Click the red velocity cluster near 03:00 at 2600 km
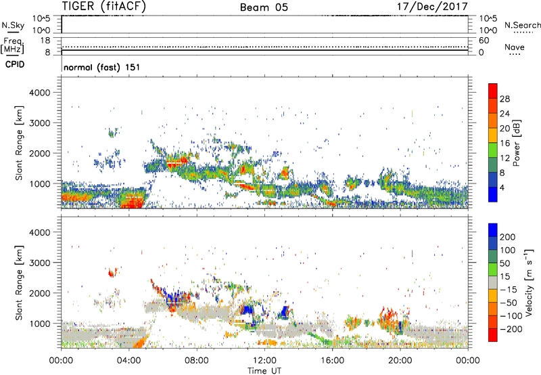541x375 pixels. pos(112,272)
